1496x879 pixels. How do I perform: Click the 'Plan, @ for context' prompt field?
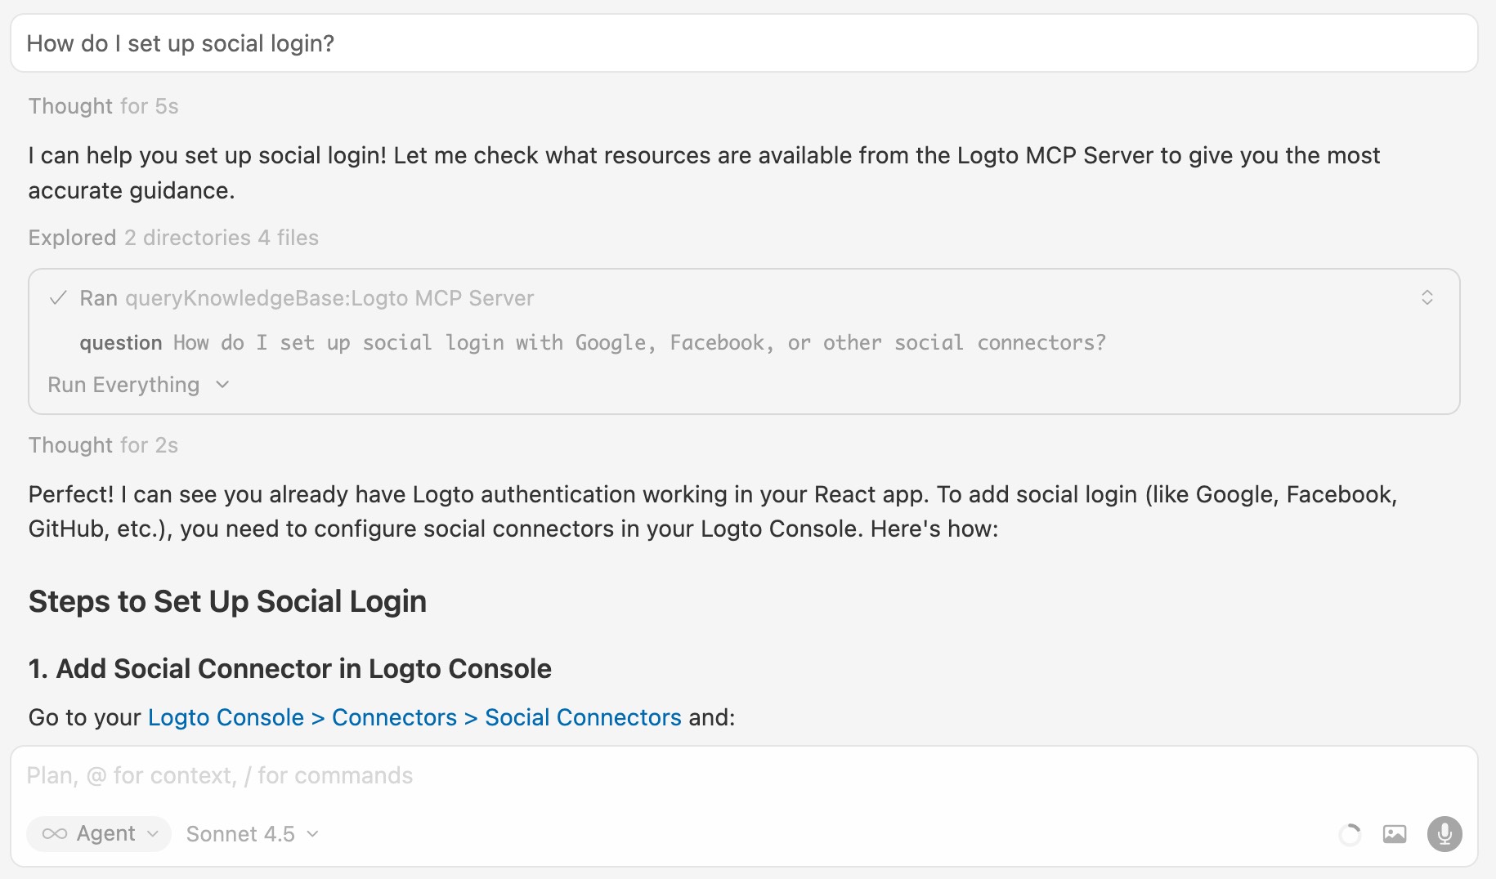click(x=221, y=774)
